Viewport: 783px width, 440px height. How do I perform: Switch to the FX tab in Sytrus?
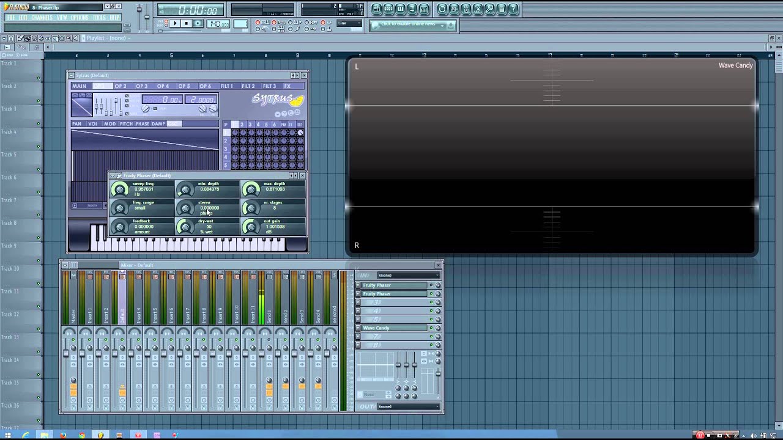[x=287, y=86]
